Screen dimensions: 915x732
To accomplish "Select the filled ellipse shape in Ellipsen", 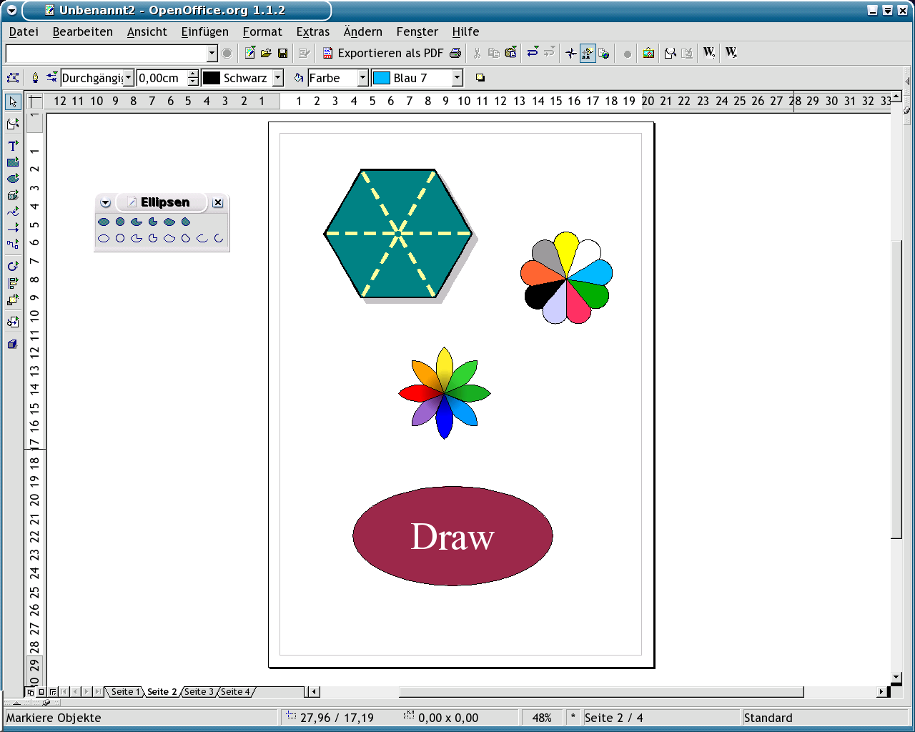I will 104,222.
